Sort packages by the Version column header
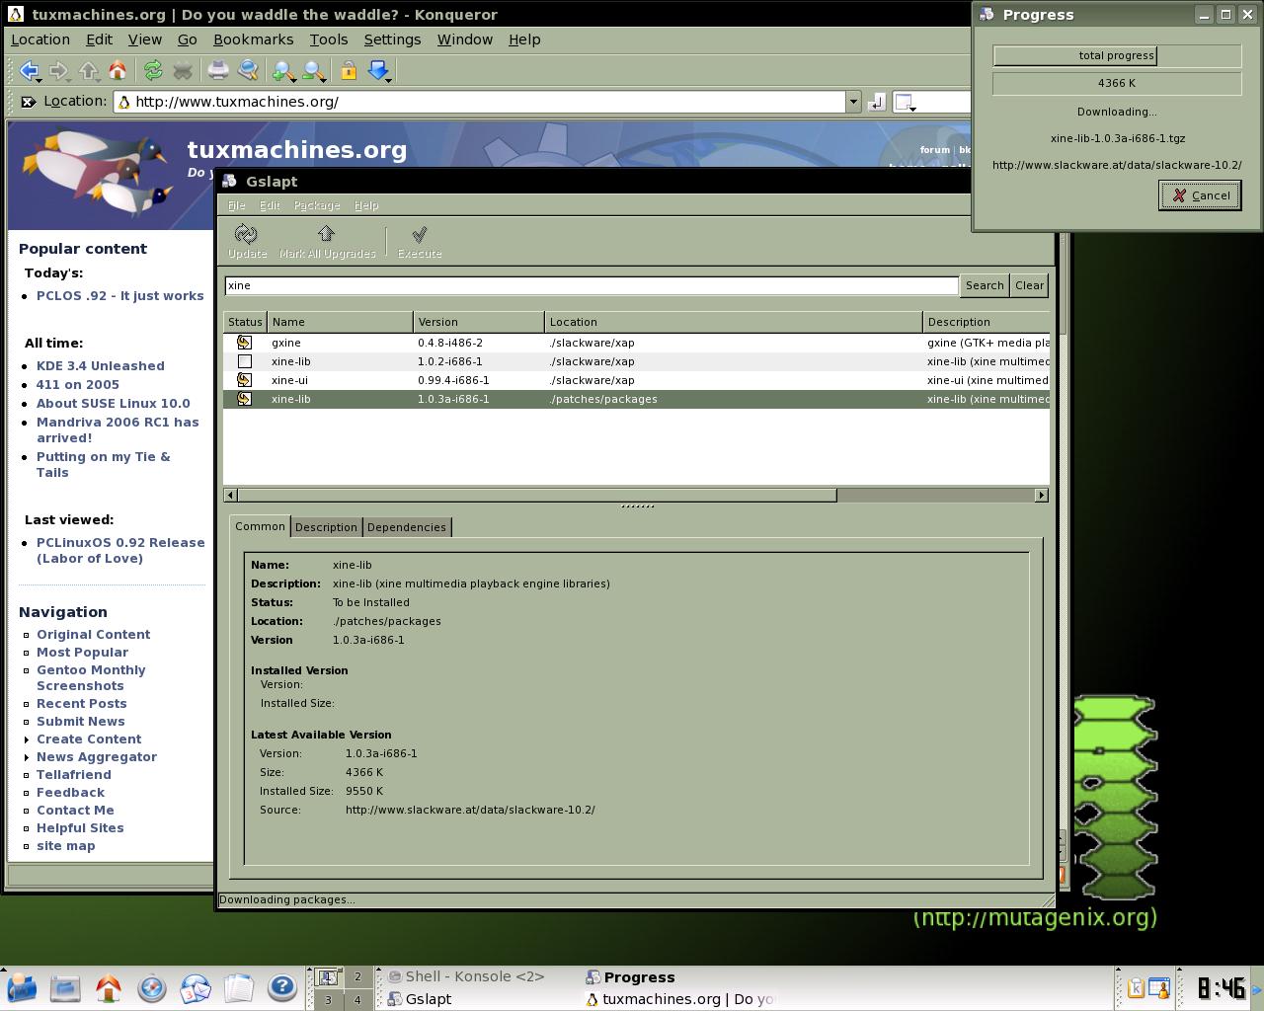The height and width of the screenshot is (1011, 1264). pos(479,322)
